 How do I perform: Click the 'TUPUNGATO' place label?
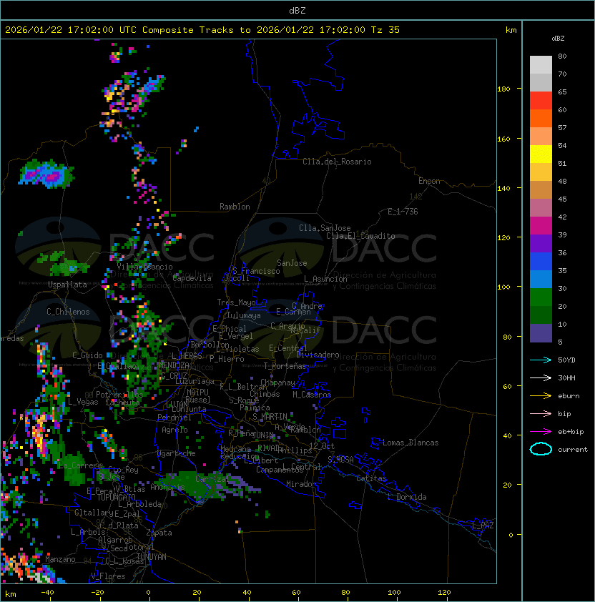[x=116, y=497]
